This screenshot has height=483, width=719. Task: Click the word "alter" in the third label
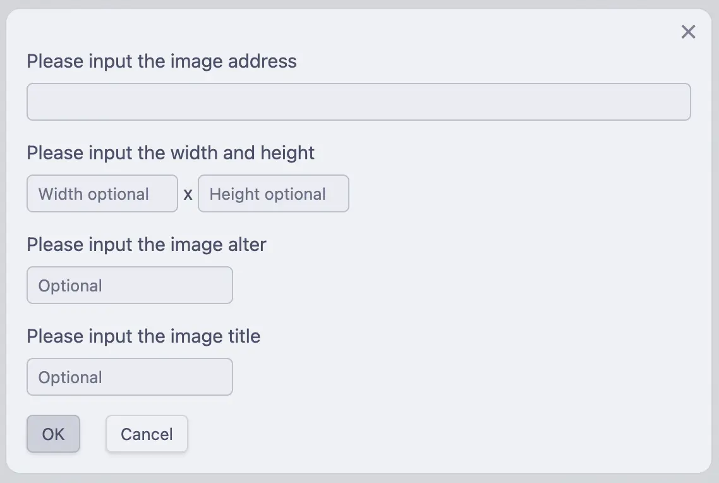(246, 245)
